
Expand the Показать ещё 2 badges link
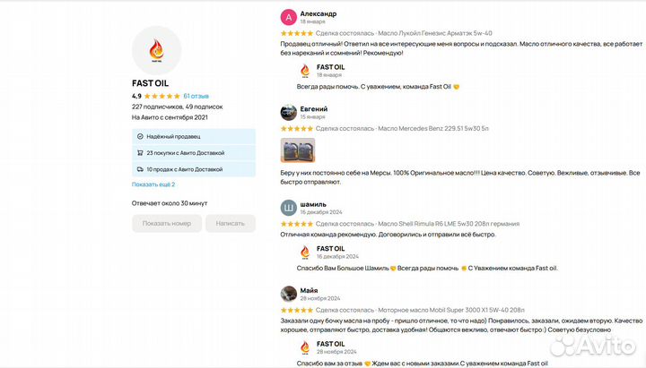[x=153, y=184]
